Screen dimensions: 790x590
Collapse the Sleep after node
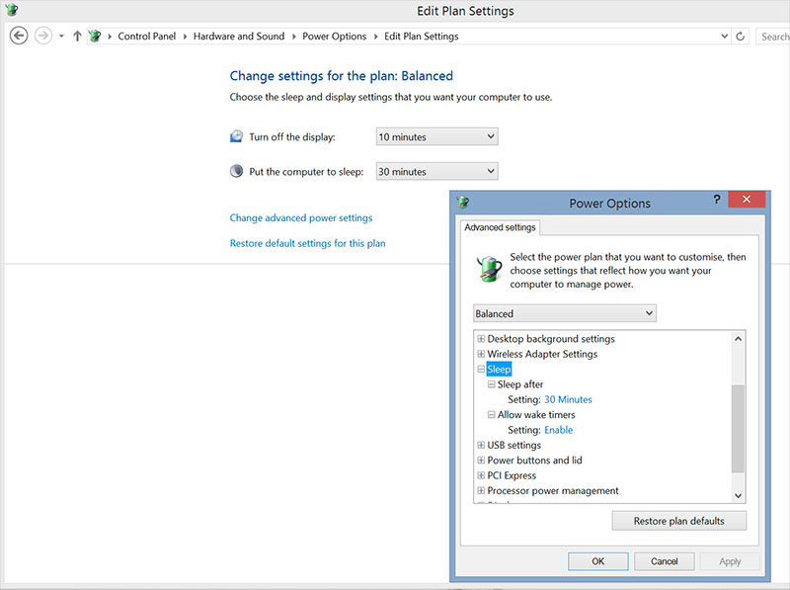[x=491, y=384]
